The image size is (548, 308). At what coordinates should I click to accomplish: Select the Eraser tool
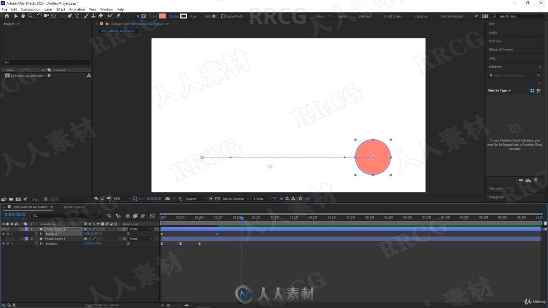click(x=100, y=16)
